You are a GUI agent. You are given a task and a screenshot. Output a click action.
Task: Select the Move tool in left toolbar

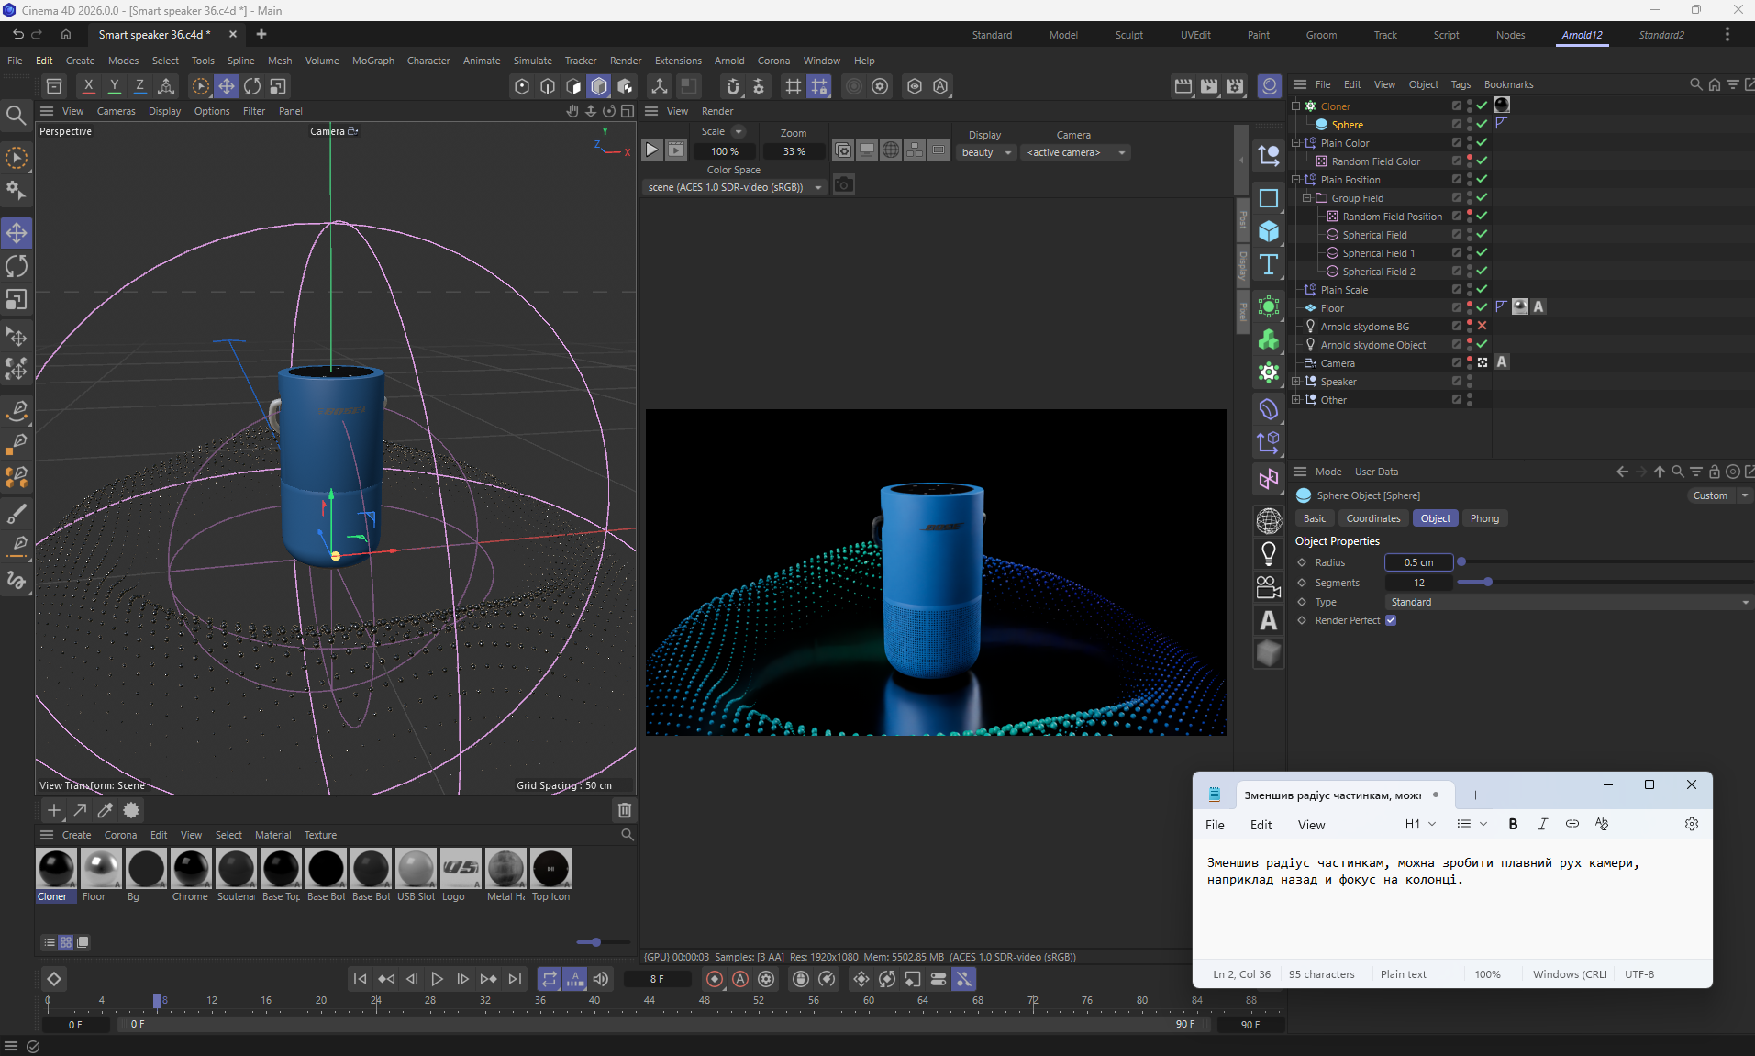click(x=17, y=233)
